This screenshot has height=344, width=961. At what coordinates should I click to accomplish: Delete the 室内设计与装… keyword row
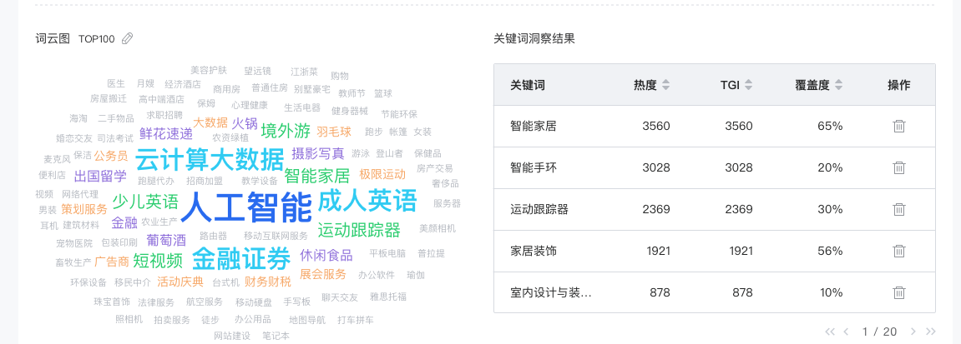point(898,292)
